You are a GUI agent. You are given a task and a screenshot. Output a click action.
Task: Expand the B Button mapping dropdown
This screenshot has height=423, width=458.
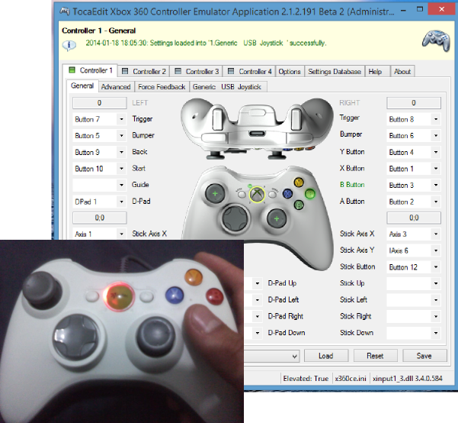(x=436, y=185)
